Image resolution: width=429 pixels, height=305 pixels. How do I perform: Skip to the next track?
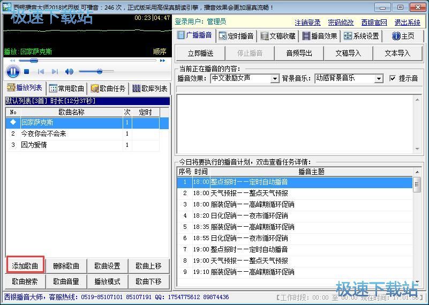55,72
